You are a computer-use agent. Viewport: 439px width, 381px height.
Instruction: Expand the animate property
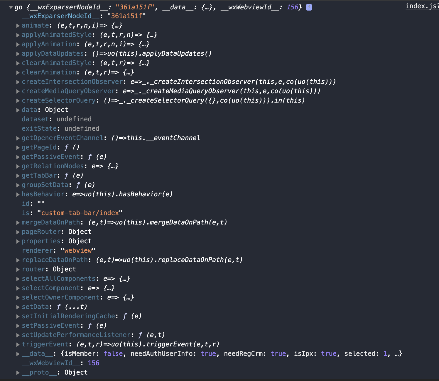pos(18,26)
